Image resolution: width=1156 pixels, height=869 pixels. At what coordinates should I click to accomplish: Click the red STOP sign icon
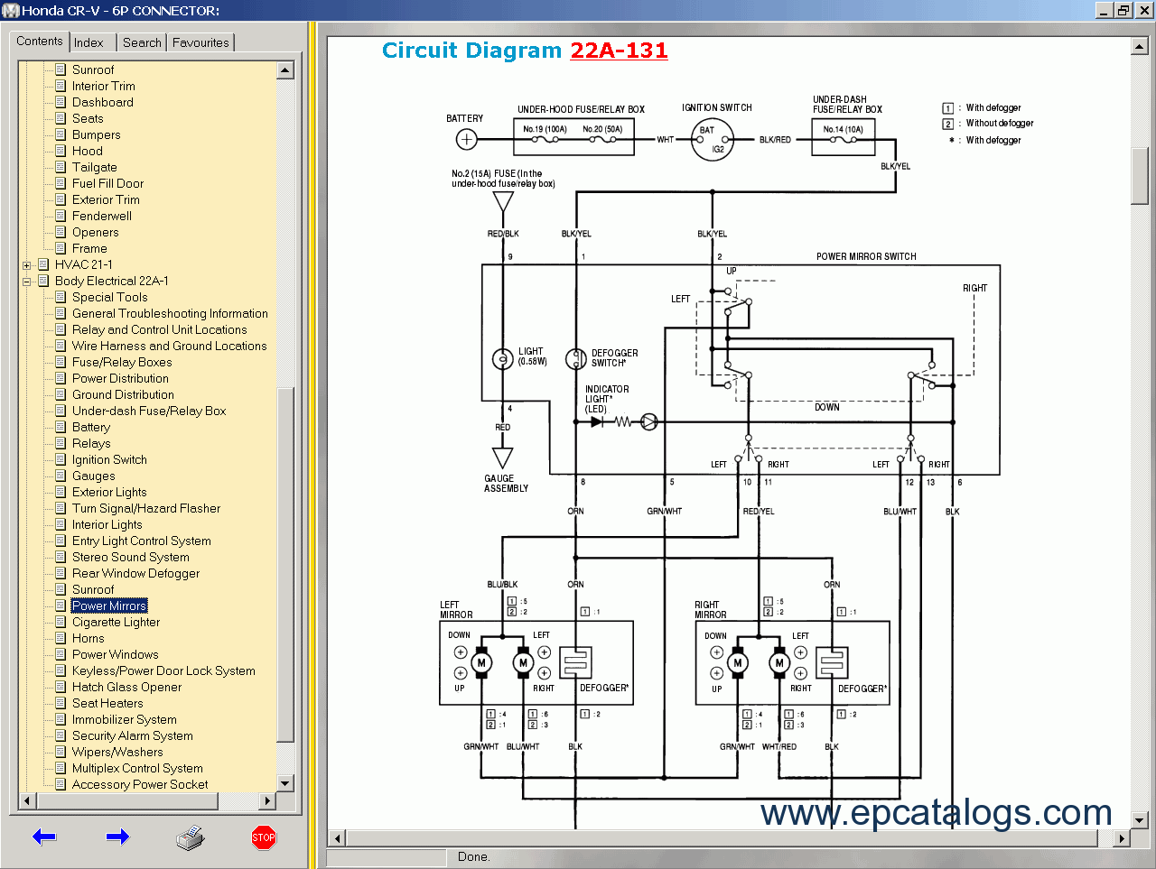pos(263,837)
